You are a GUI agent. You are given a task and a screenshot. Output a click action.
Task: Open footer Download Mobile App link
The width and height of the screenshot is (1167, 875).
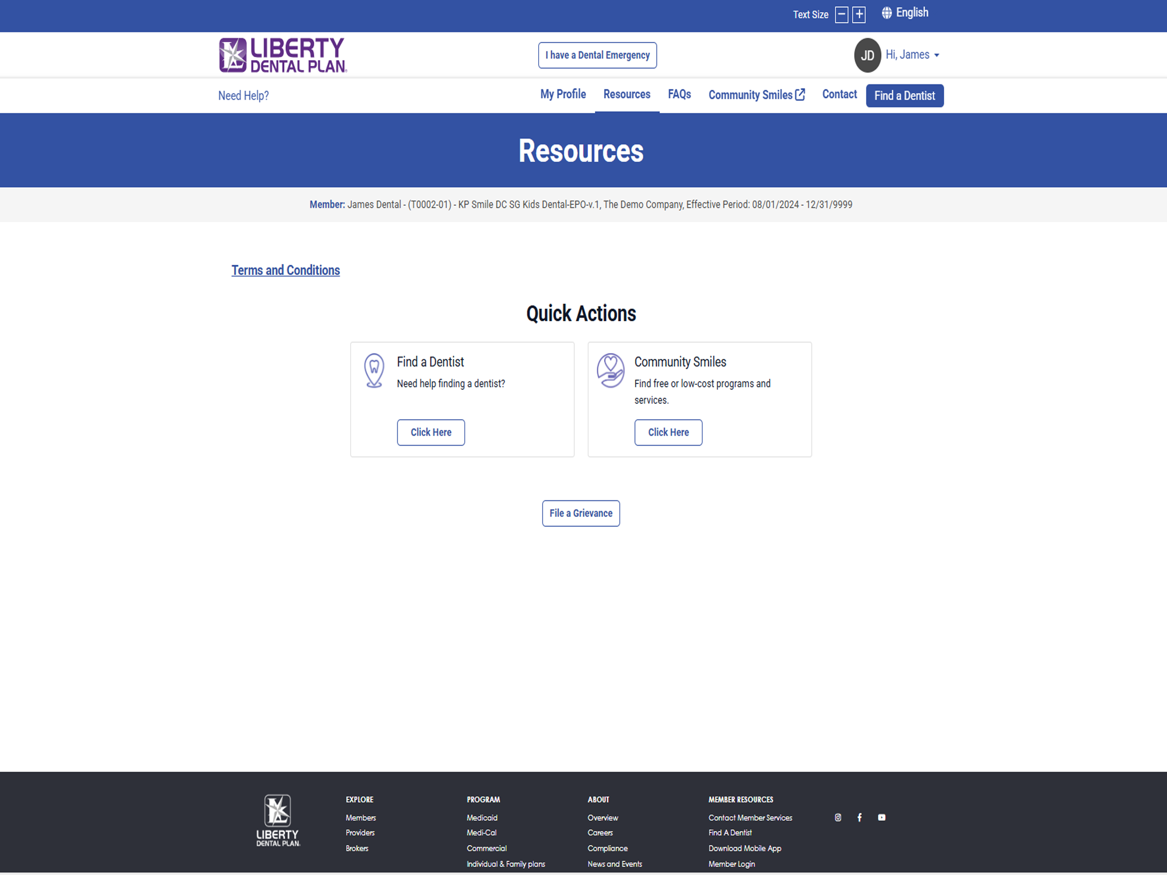745,848
